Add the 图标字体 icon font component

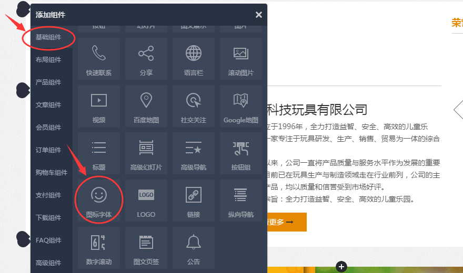click(x=99, y=201)
